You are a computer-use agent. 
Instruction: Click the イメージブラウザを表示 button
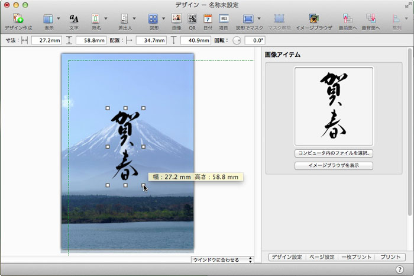(x=334, y=166)
